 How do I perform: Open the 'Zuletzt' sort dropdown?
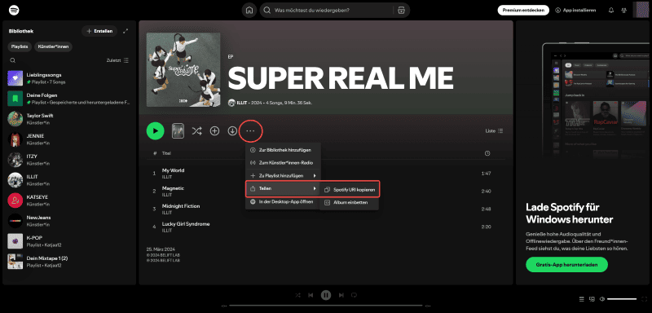pos(117,60)
